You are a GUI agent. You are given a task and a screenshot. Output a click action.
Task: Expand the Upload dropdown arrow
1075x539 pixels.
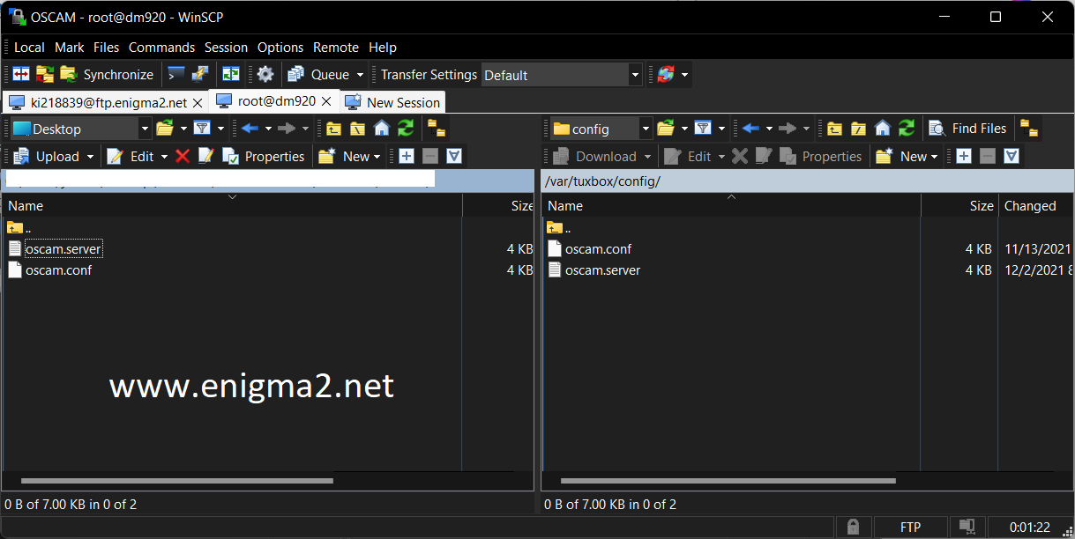coord(89,157)
